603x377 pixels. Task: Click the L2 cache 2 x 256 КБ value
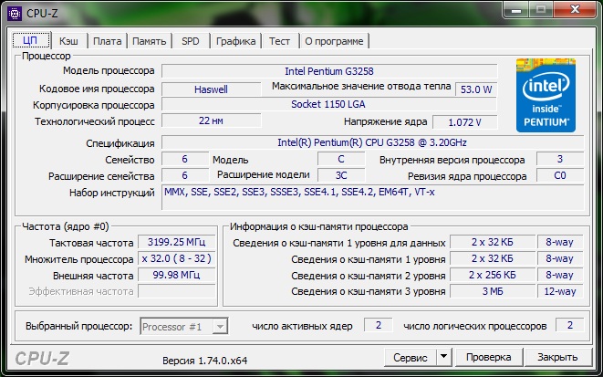point(493,275)
